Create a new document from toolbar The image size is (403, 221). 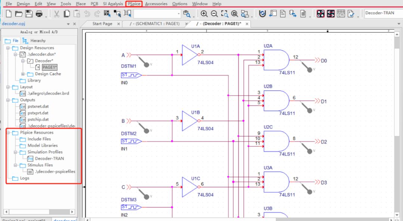[x=9, y=14]
